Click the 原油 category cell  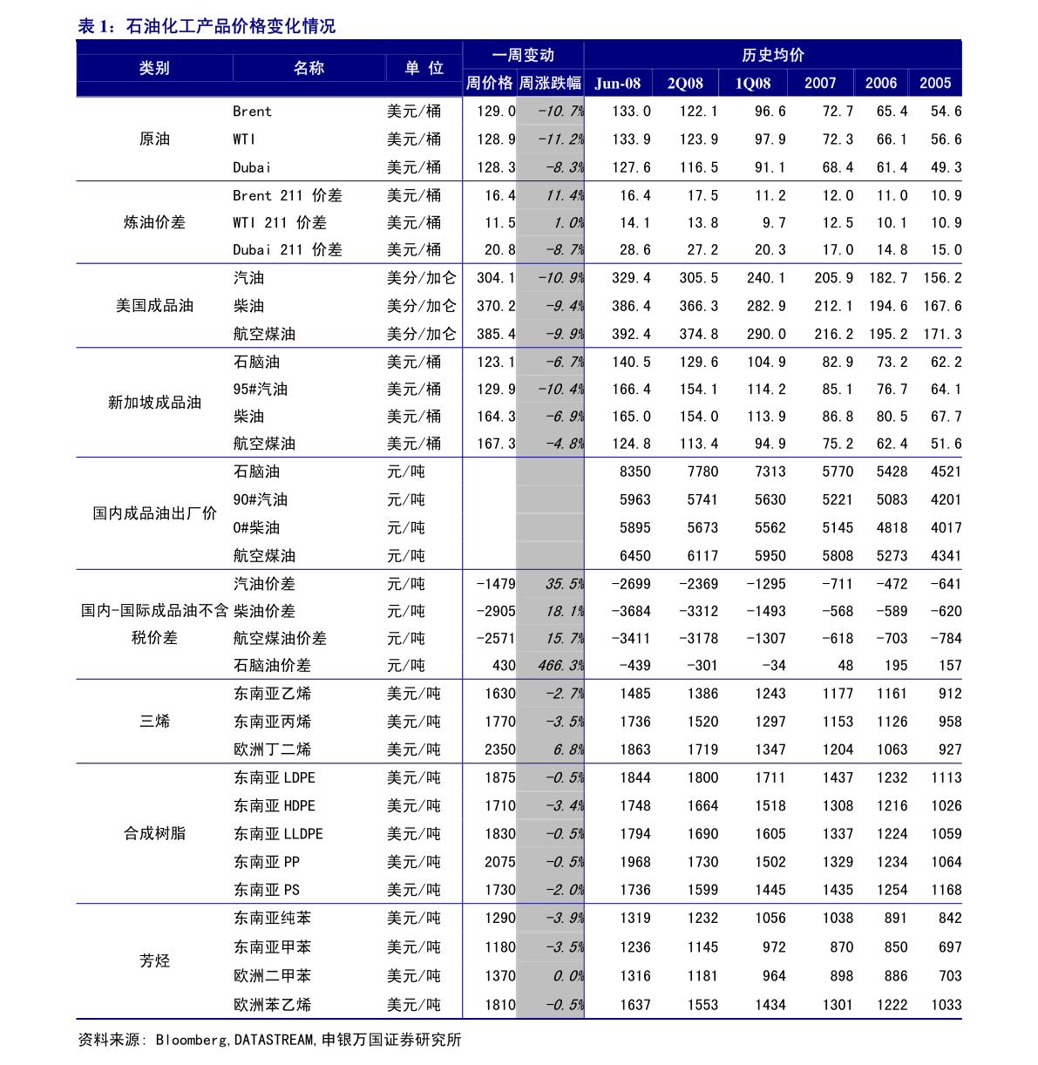coord(154,139)
